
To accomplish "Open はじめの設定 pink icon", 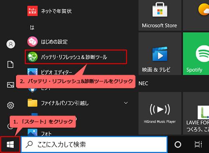I will tap(33, 42).
